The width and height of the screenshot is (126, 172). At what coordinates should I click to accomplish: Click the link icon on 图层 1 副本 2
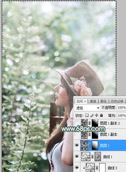pyautogui.click(x=90, y=123)
